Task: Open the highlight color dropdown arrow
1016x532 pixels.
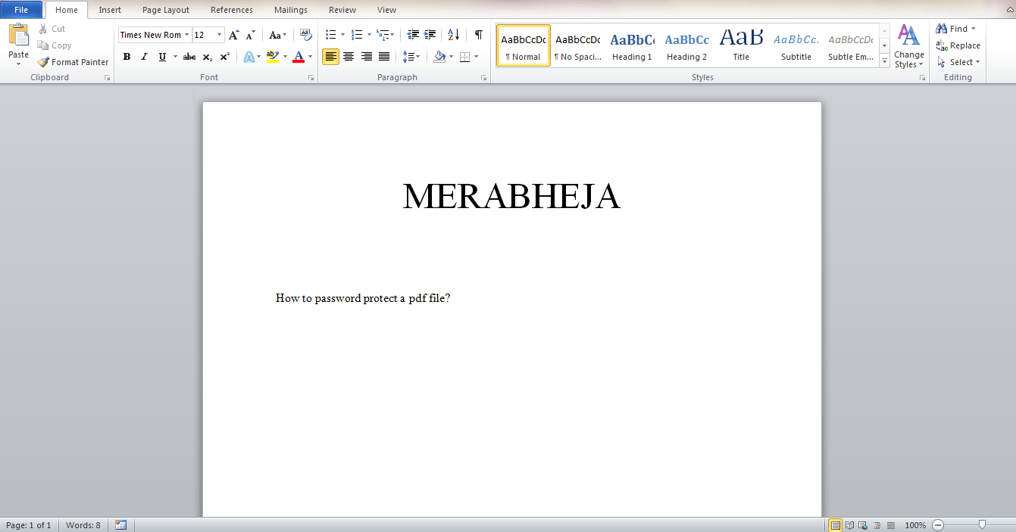Action: [285, 57]
